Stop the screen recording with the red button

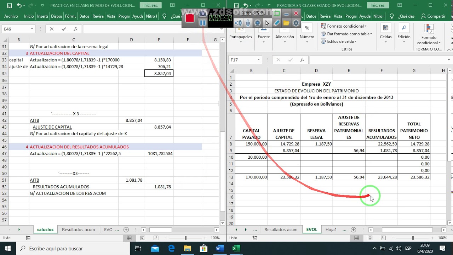[x=190, y=18]
